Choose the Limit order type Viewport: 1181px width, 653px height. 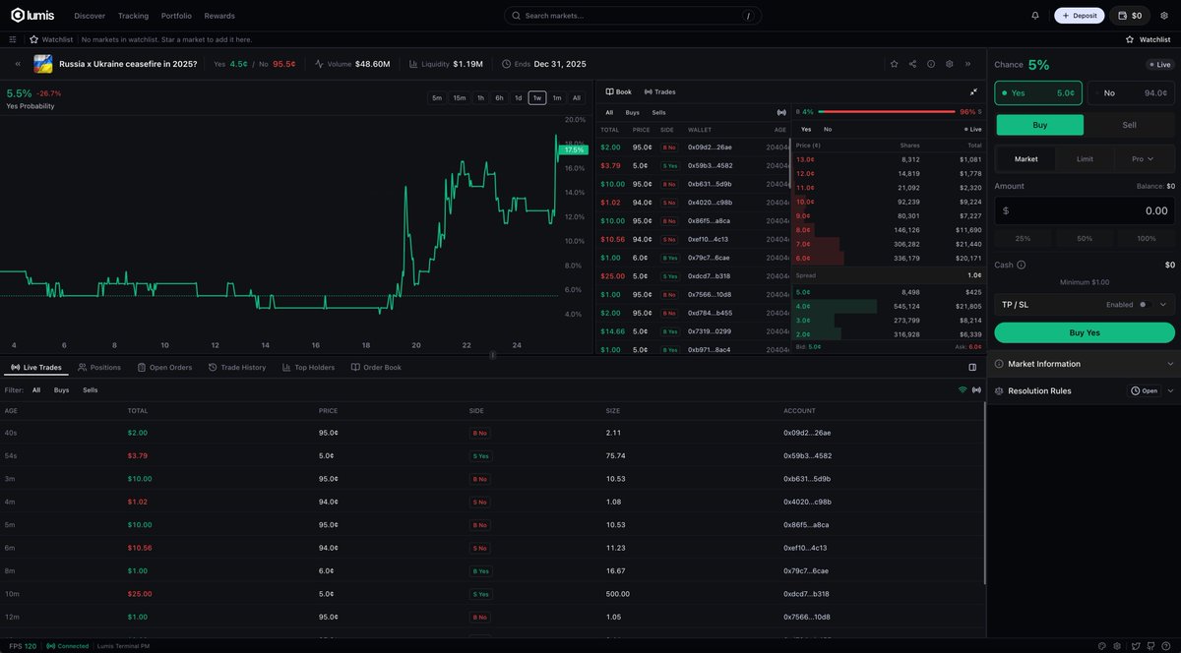tap(1085, 158)
